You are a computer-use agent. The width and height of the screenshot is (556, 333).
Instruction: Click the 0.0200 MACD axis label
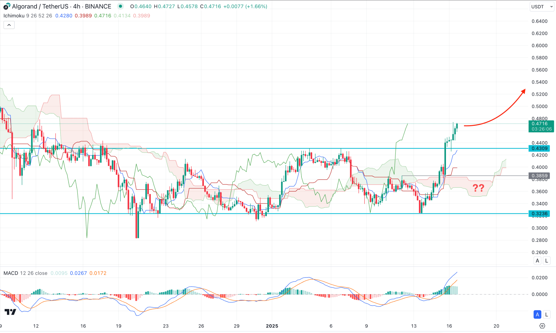coord(539,278)
